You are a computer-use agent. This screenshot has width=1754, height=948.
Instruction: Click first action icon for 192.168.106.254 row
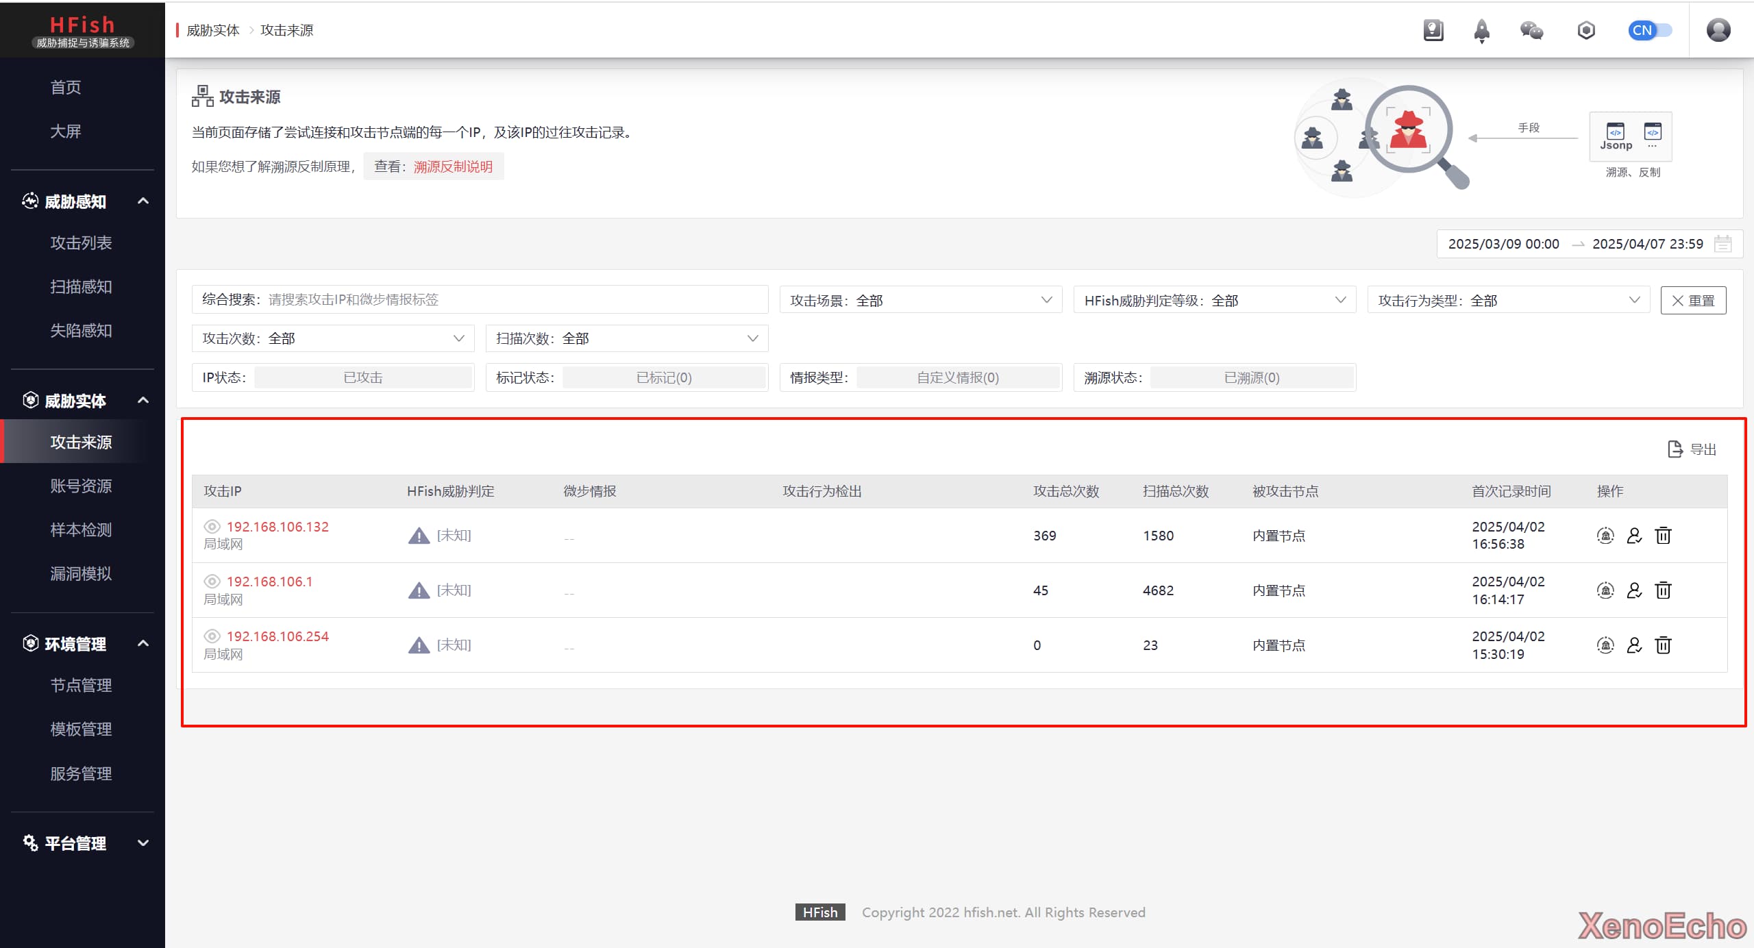1605,645
